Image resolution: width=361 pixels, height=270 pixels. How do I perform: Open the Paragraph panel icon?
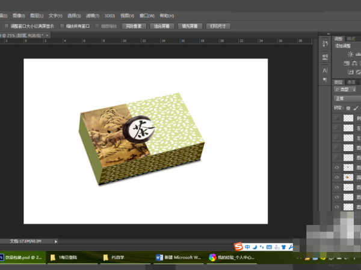click(324, 80)
